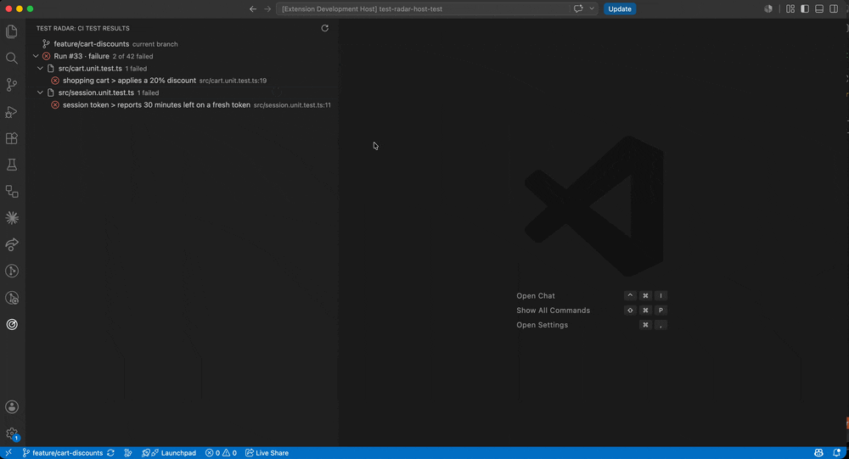Collapse the Run #33 failure node

tap(36, 56)
